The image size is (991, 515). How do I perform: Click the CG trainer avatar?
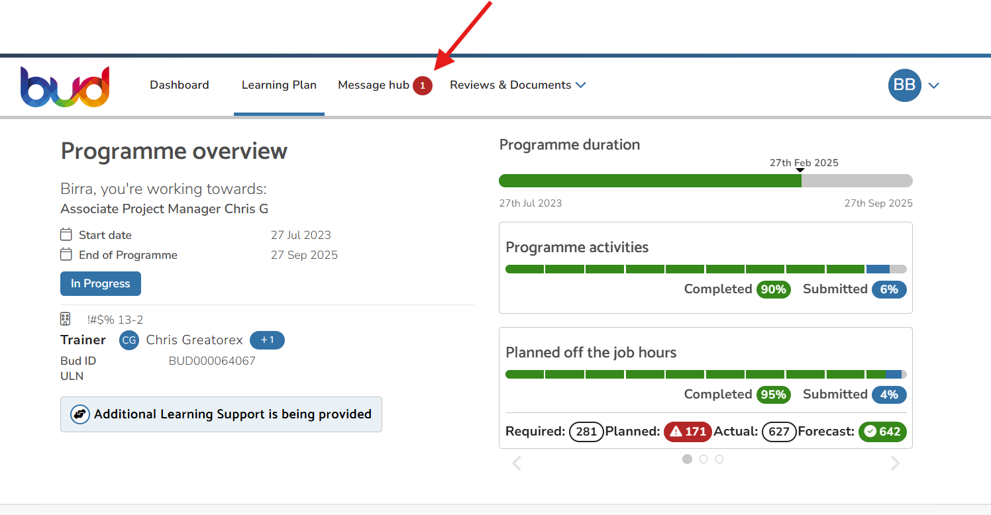coord(129,340)
